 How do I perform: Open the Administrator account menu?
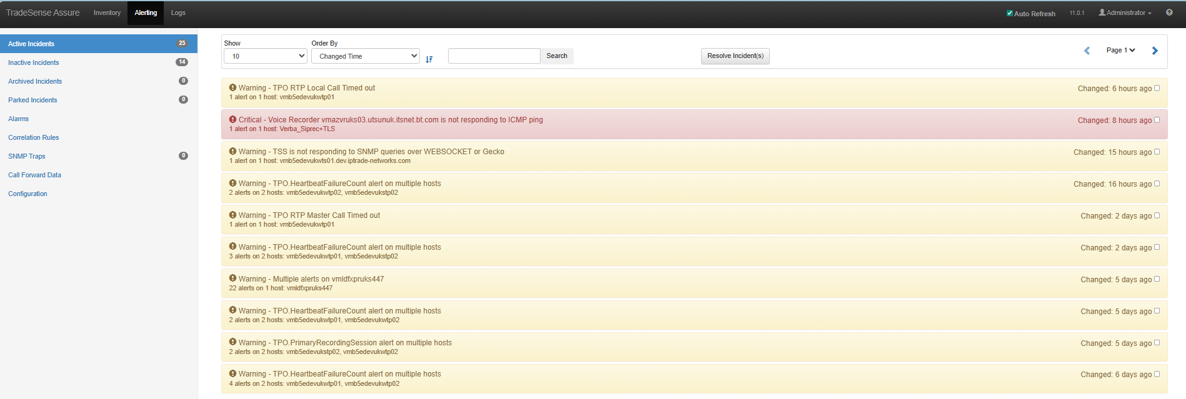(x=1125, y=12)
